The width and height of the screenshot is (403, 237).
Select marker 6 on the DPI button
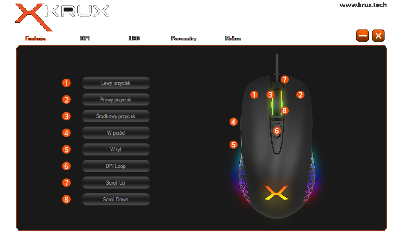pos(277,131)
